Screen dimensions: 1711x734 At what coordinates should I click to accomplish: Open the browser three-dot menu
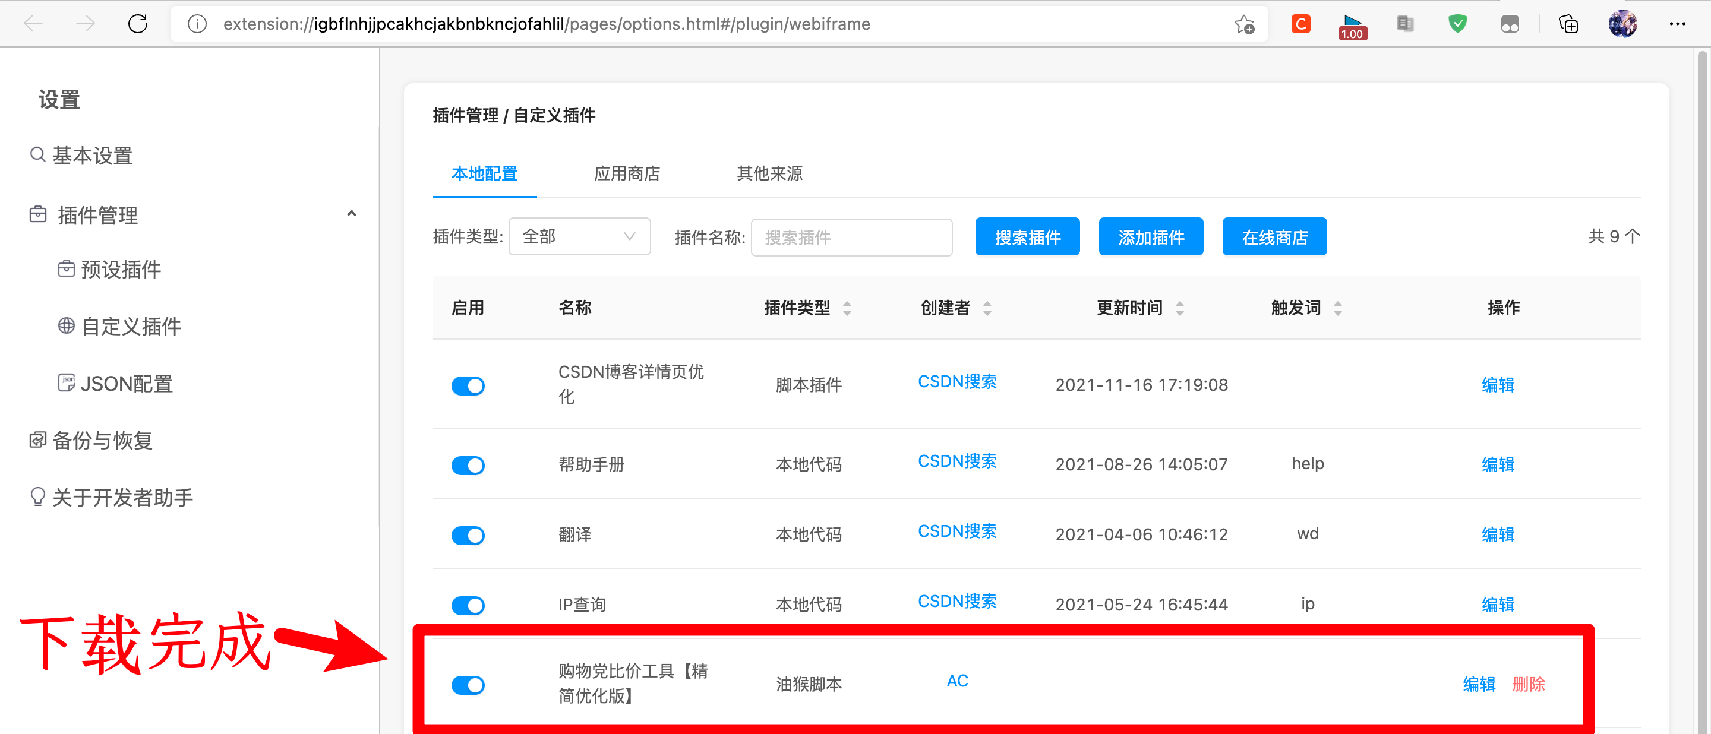1677,24
